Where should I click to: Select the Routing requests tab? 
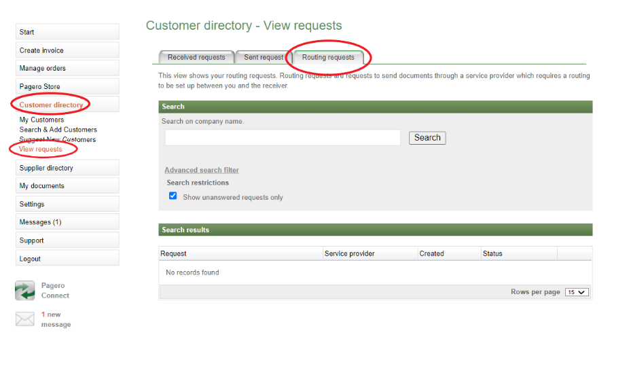pyautogui.click(x=328, y=58)
